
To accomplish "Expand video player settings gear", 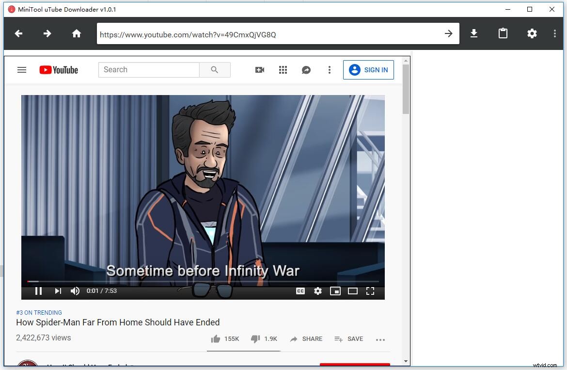I will tap(318, 291).
